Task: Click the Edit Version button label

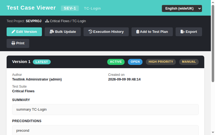Action: coord(26,32)
